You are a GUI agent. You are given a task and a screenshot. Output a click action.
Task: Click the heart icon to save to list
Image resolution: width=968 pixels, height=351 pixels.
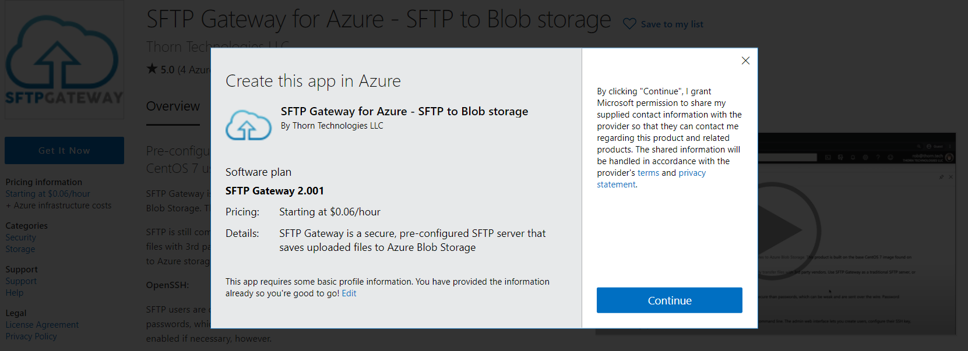pyautogui.click(x=629, y=24)
